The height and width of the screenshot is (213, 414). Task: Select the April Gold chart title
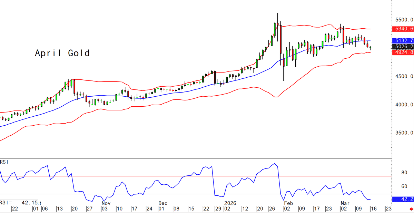point(62,53)
